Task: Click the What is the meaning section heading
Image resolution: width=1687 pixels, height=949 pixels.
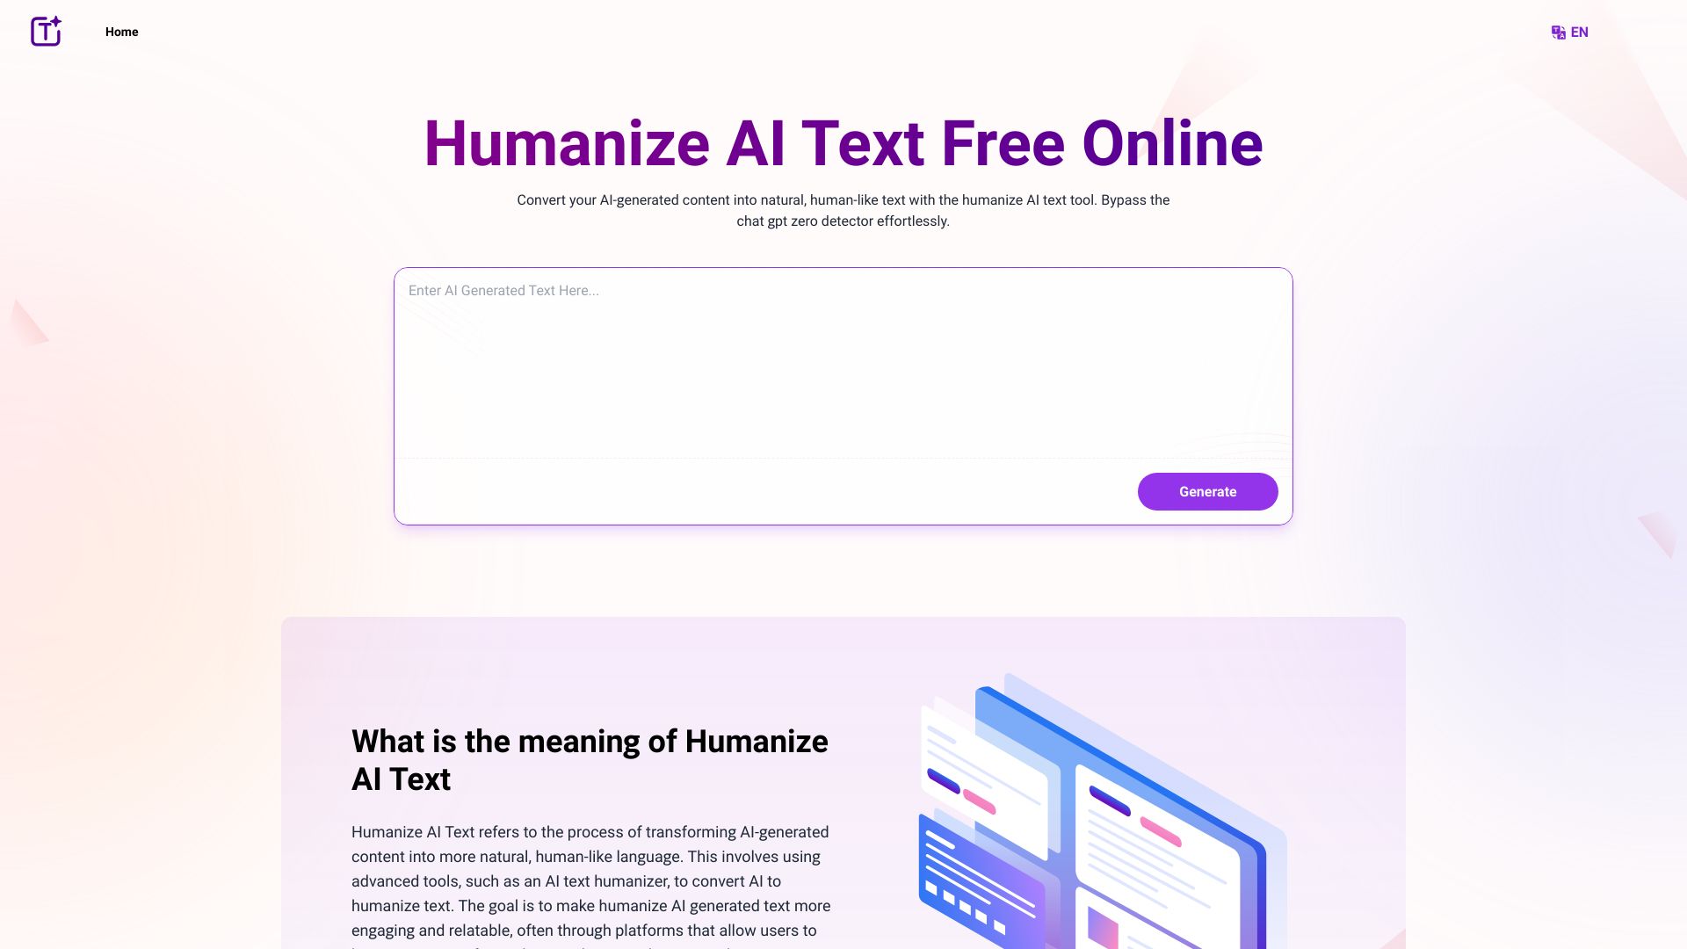Action: pos(590,759)
